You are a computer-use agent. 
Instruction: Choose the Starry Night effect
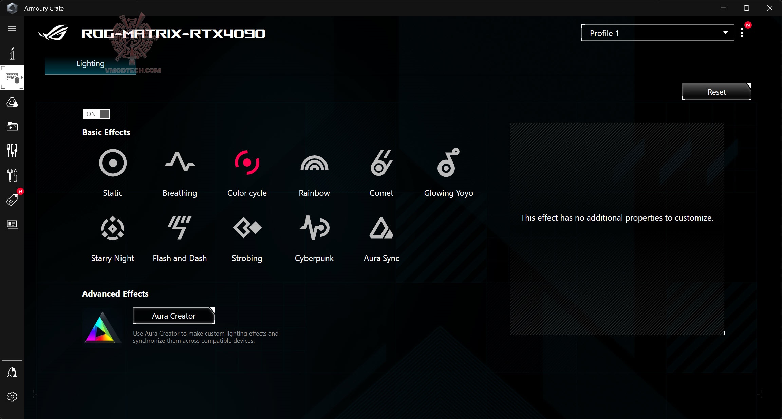(113, 228)
